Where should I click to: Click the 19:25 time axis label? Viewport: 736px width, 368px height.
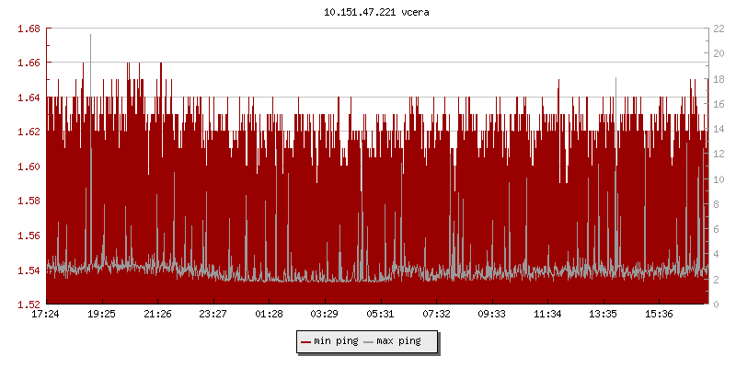(x=101, y=314)
